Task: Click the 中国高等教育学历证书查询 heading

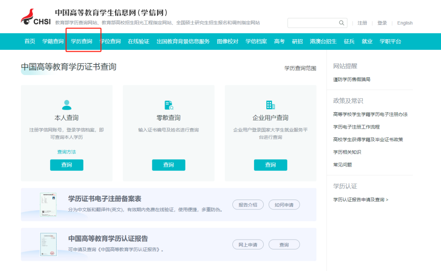Action: 69,67
